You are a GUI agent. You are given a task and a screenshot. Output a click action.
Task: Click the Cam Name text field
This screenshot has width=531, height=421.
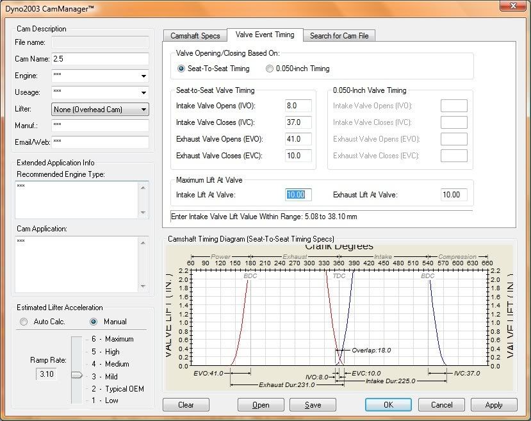(100, 59)
